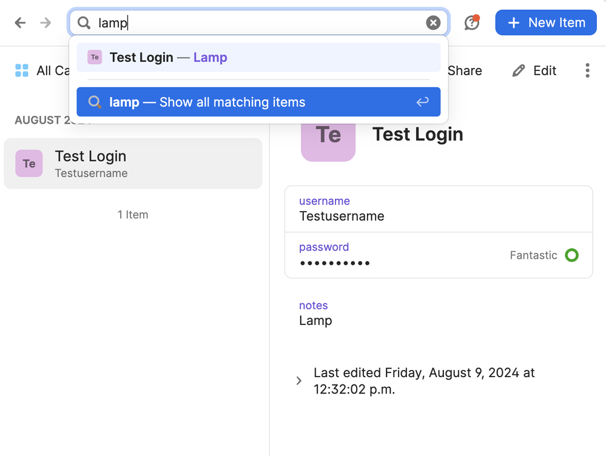Click the Share button
This screenshot has height=456, width=606.
(464, 70)
